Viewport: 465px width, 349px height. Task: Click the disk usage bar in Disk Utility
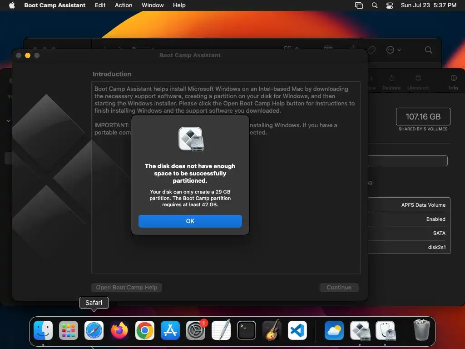pyautogui.click(x=408, y=161)
